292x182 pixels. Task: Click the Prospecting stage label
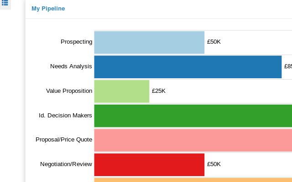click(76, 42)
